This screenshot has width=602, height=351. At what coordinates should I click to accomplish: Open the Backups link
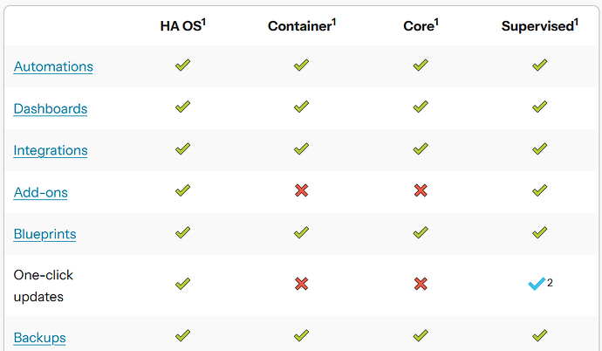pyautogui.click(x=39, y=338)
